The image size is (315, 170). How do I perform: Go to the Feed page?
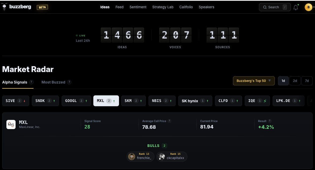(119, 7)
